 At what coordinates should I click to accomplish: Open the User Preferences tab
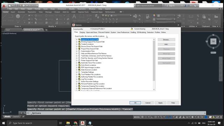123,33
